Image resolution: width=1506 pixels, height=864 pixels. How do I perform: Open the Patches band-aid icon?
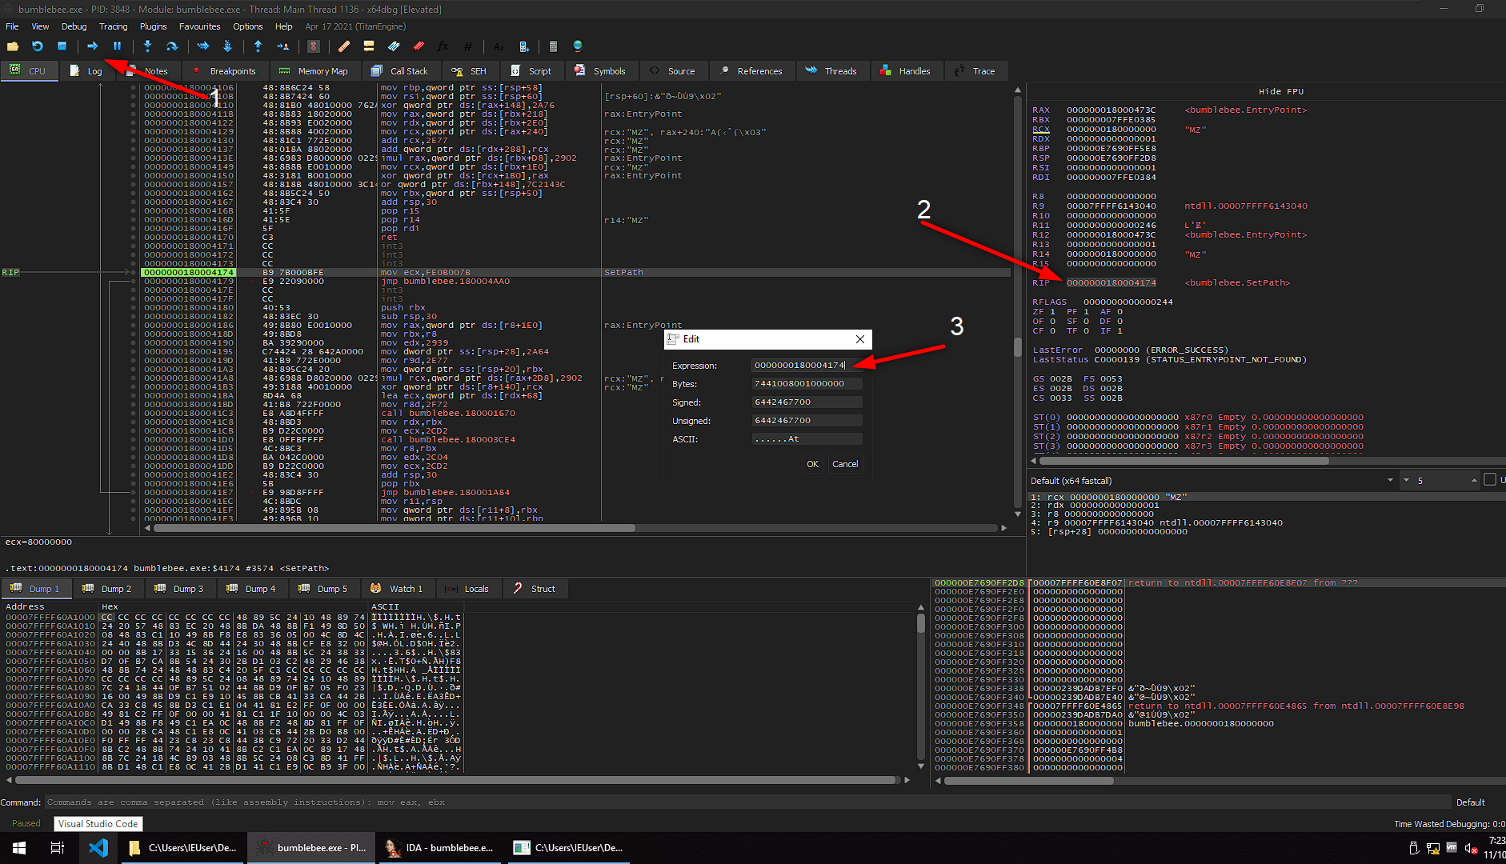click(x=344, y=46)
